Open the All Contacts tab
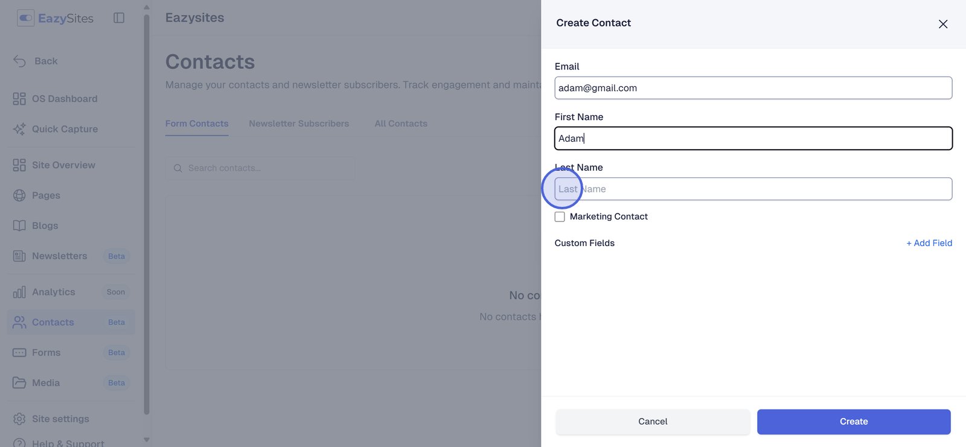966x447 pixels. pyautogui.click(x=401, y=124)
